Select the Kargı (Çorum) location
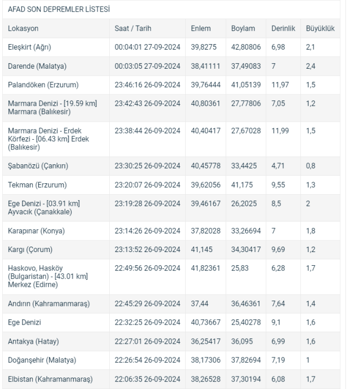The image size is (355, 389). click(x=30, y=249)
